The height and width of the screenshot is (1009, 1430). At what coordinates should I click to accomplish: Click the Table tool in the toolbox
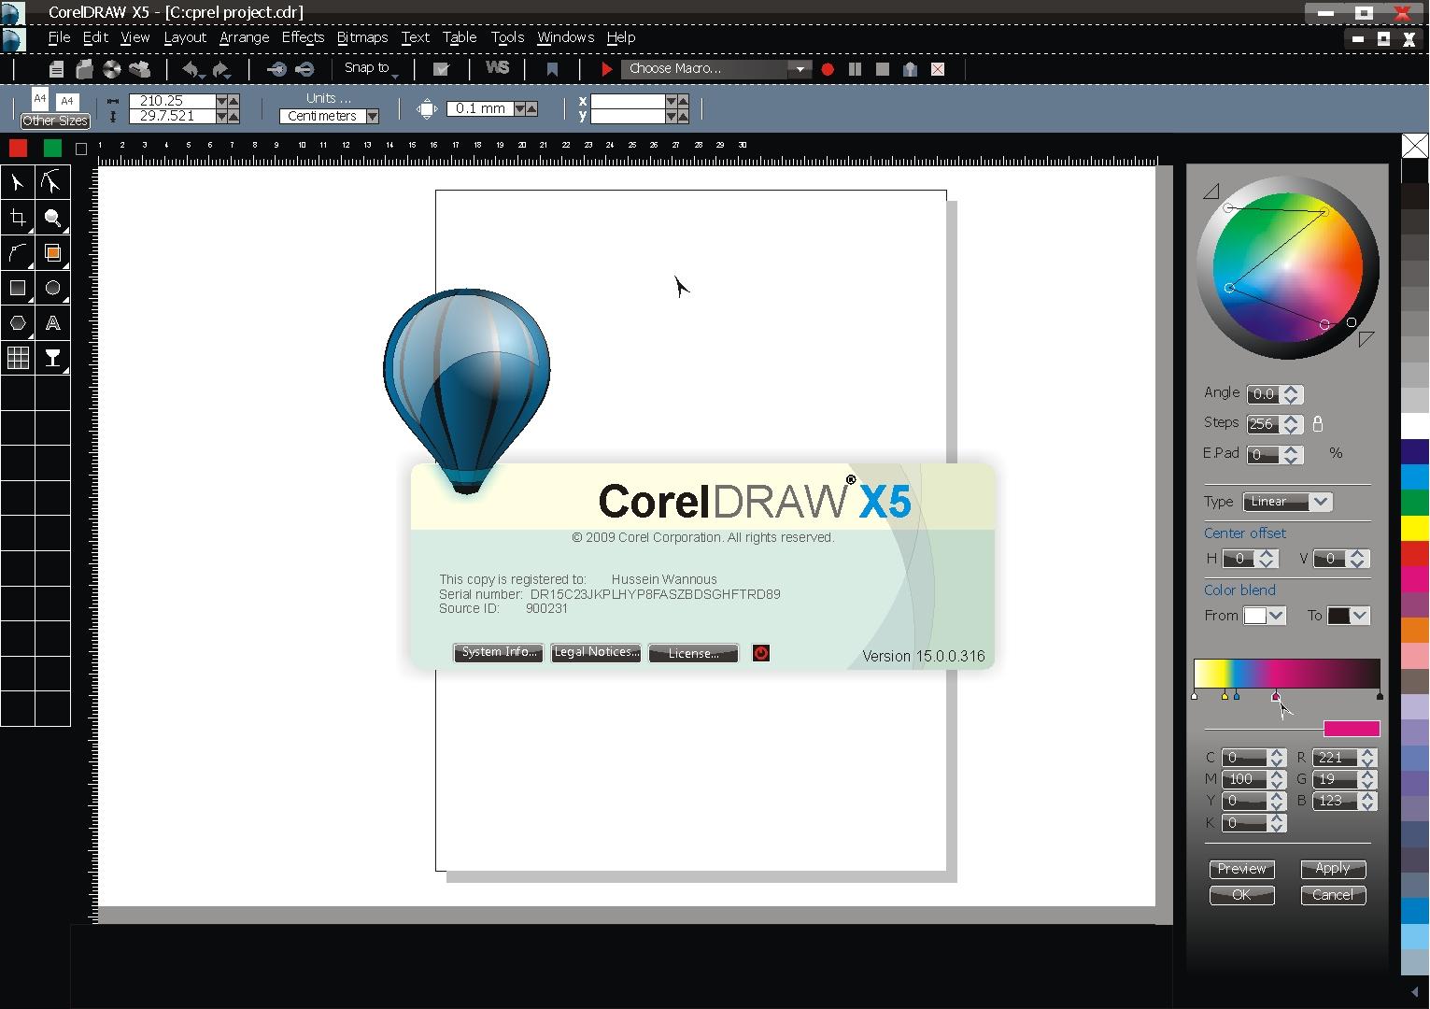tap(17, 358)
